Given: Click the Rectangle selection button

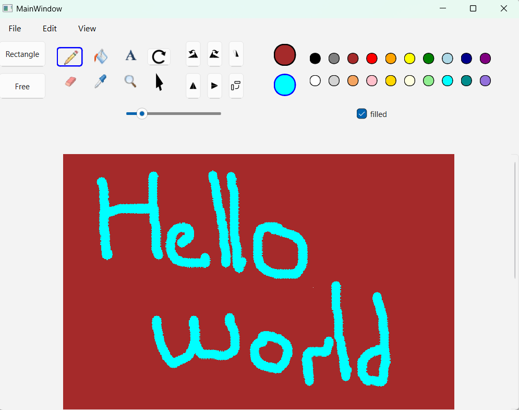Looking at the screenshot, I should pyautogui.click(x=22, y=54).
